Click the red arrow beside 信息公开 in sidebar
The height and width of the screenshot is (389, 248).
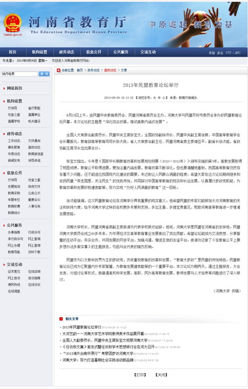4,173
